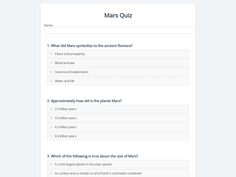The height and width of the screenshot is (177, 236).
Task: Click question 2 about Mars's age
Action: tap(84, 101)
